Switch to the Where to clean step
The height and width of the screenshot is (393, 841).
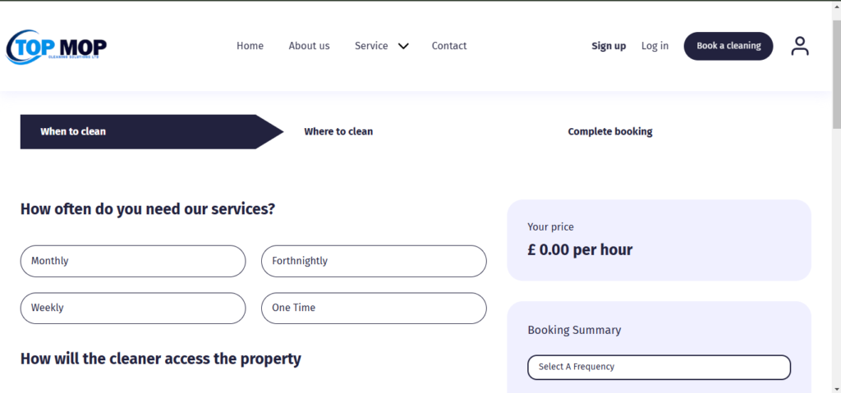point(338,131)
